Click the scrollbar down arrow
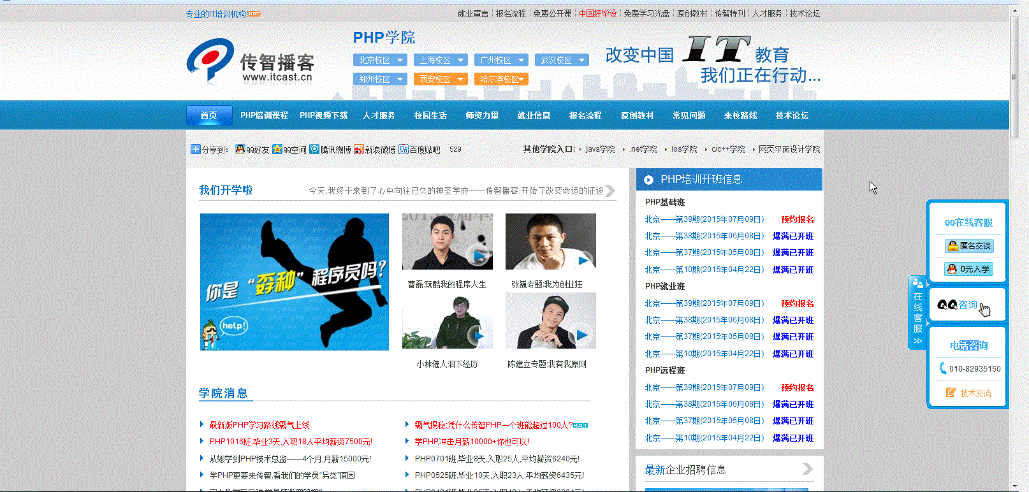The image size is (1029, 492). click(1014, 486)
